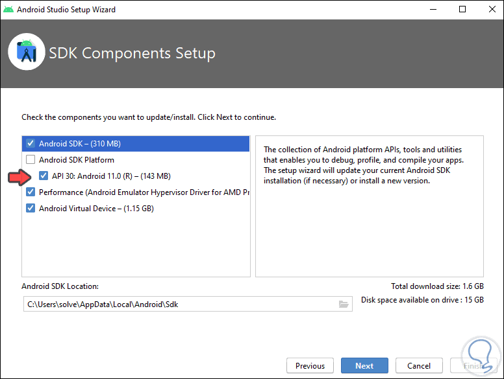Open the SDK location folder browser
This screenshot has width=504, height=379.
[344, 304]
